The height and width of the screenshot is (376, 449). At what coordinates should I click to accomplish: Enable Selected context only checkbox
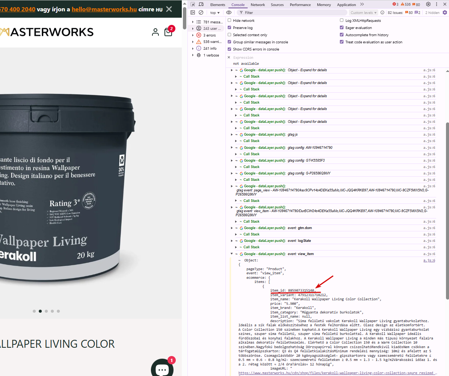coord(229,35)
